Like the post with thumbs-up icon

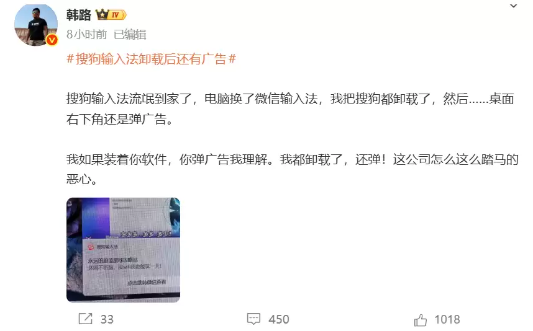point(420,319)
